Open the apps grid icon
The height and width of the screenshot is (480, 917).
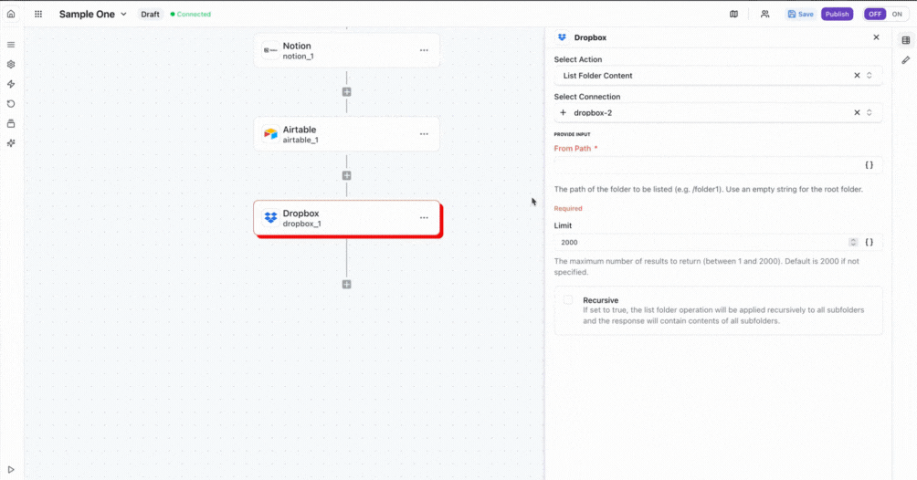point(38,14)
